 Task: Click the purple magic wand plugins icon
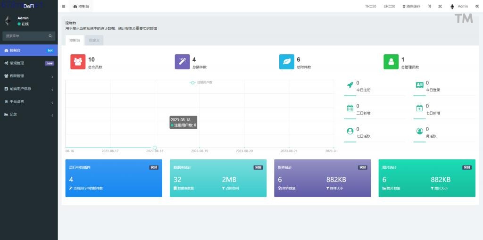pyautogui.click(x=182, y=62)
